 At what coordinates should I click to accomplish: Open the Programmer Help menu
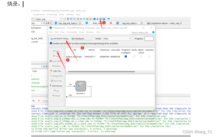[x=98, y=32]
